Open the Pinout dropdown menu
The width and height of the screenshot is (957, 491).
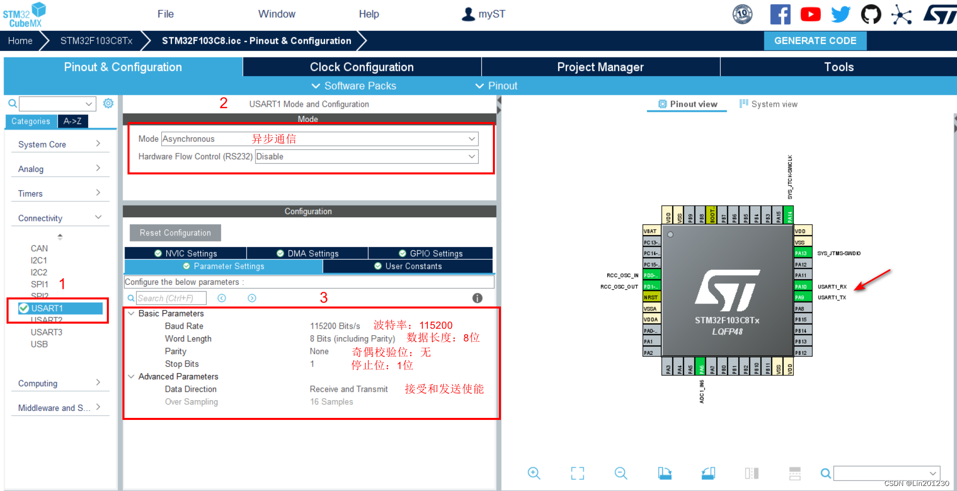[x=496, y=86]
